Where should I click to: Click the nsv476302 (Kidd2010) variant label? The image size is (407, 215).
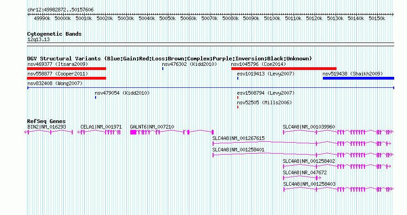point(189,64)
